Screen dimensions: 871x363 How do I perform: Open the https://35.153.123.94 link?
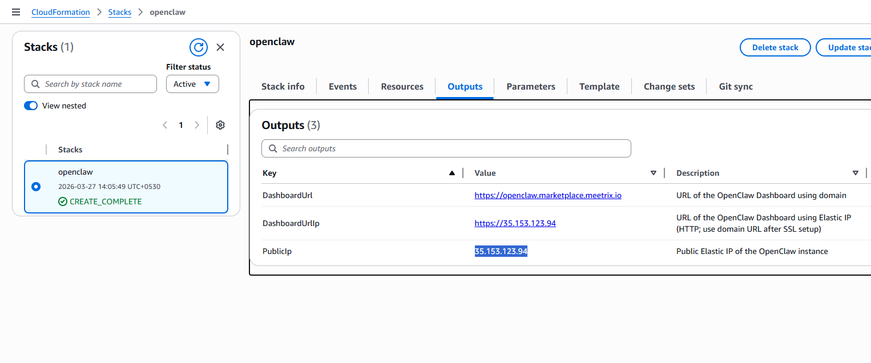pyautogui.click(x=515, y=223)
